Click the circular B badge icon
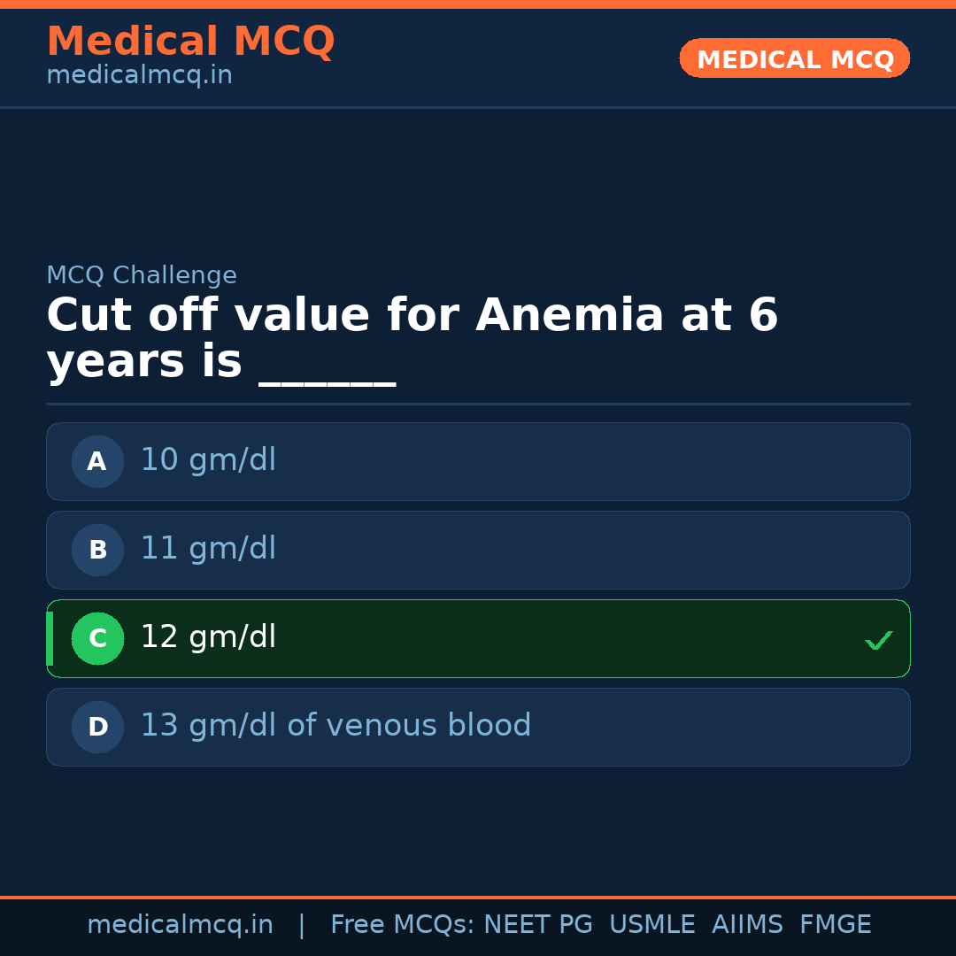This screenshot has height=956, width=956. (97, 550)
